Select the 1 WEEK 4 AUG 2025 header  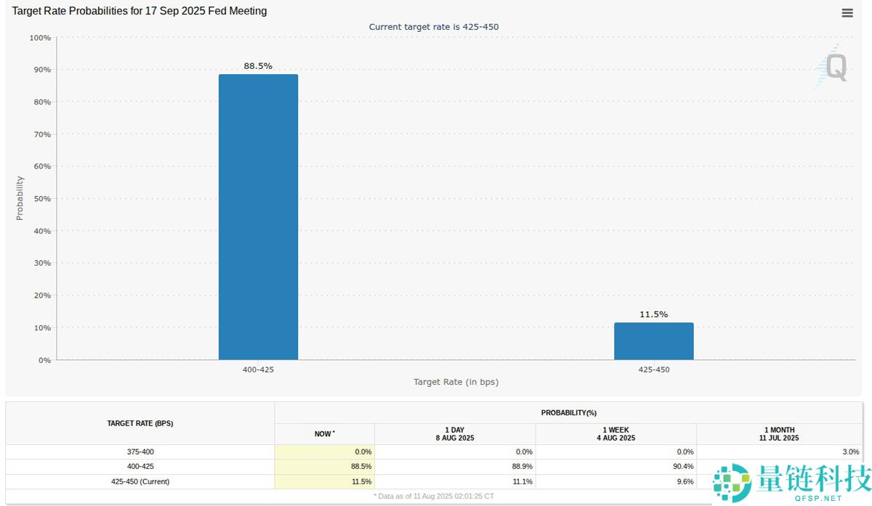[615, 434]
